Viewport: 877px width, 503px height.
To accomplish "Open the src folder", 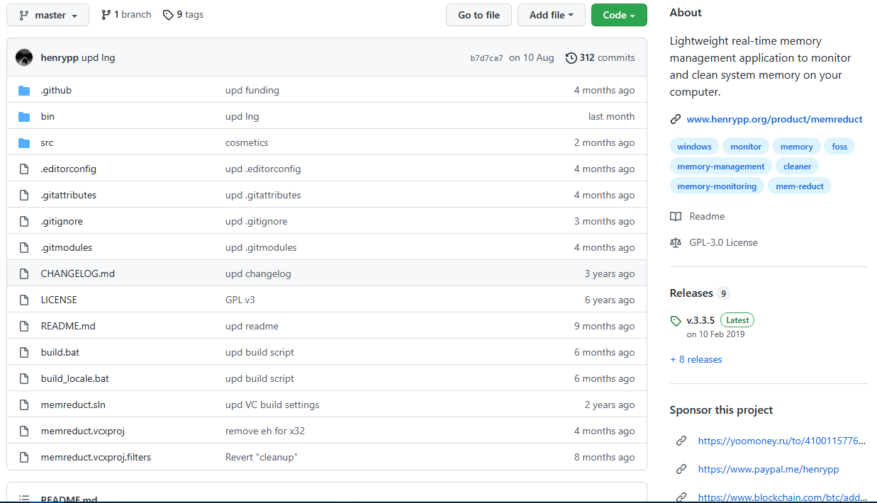I will (47, 142).
